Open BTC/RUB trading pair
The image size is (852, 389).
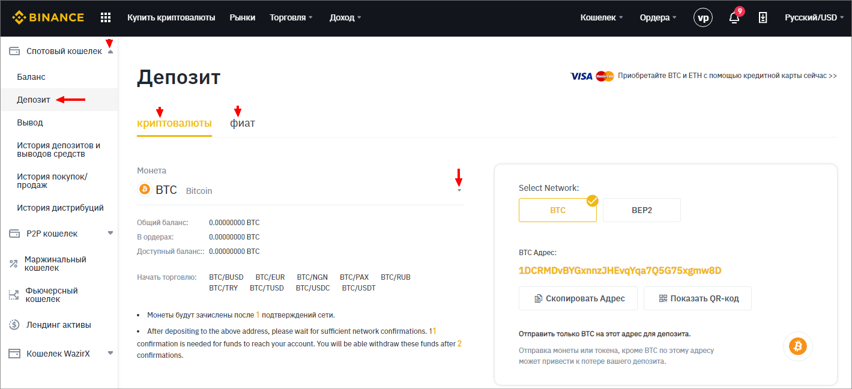396,277
